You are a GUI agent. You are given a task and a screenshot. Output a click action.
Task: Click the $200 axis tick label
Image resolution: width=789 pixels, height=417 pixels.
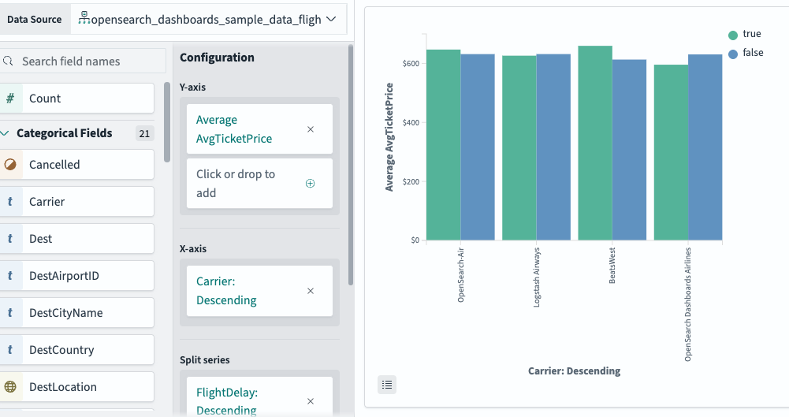pos(411,181)
